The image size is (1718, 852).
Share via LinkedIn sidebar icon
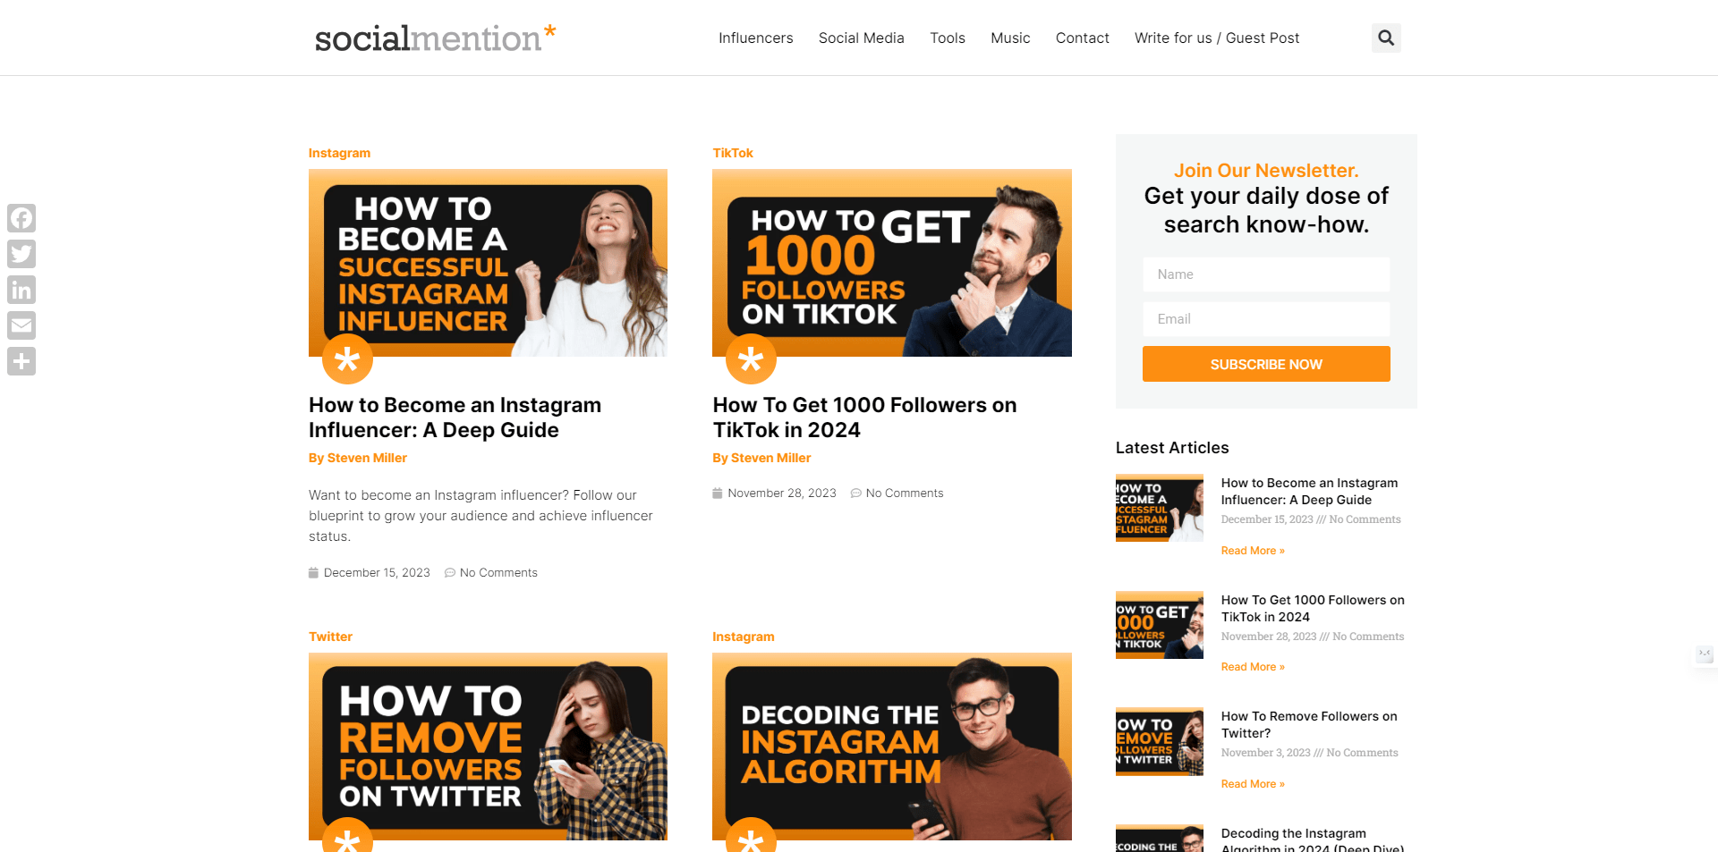point(21,290)
